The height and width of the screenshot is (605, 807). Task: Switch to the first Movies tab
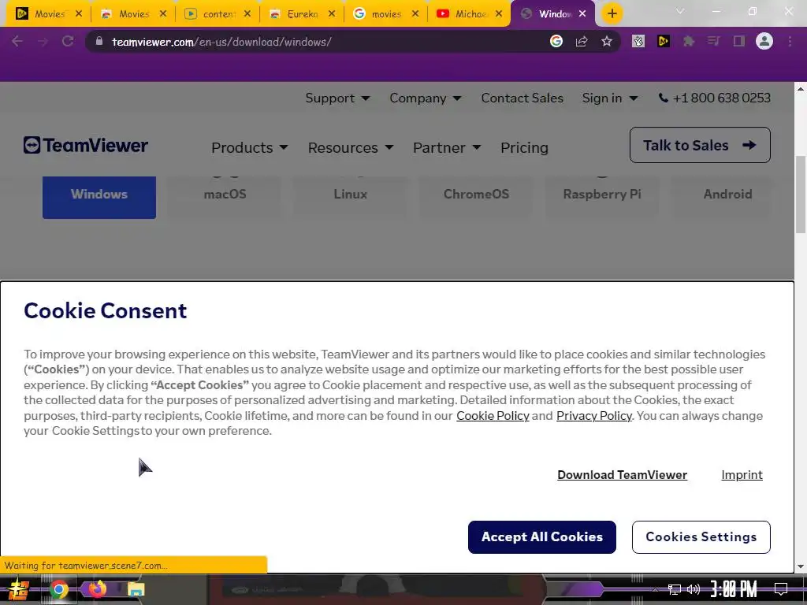click(x=48, y=14)
